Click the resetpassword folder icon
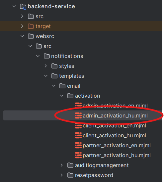Viewport: 164px width, 182px height. (x=70, y=175)
